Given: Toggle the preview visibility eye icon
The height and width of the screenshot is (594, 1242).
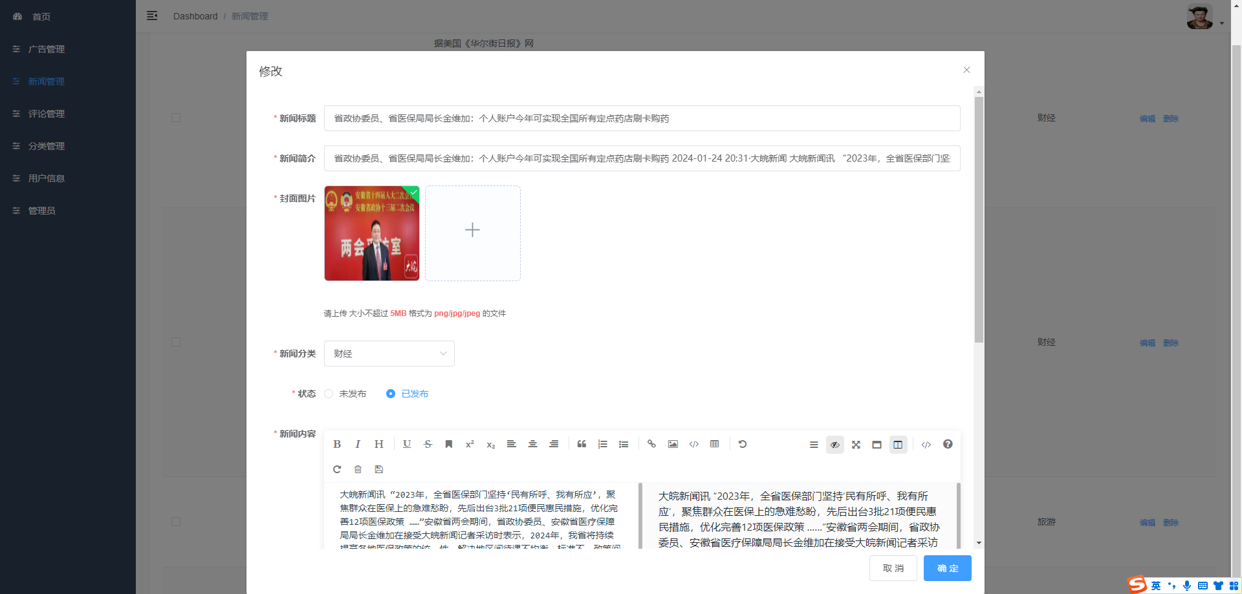Looking at the screenshot, I should [x=834, y=445].
